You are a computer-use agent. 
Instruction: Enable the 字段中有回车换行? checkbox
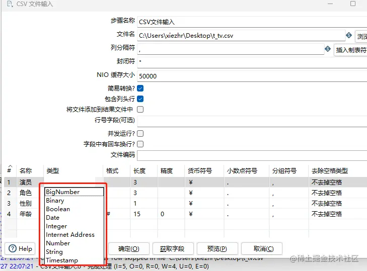140,144
